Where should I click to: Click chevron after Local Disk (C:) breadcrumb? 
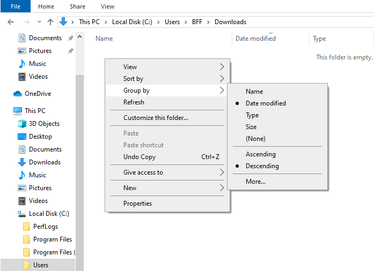click(x=158, y=22)
